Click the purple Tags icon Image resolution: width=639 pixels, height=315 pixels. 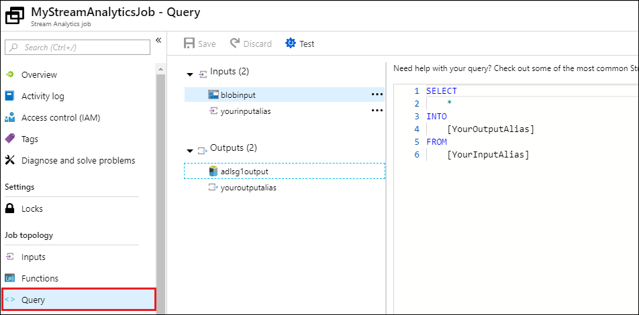click(x=10, y=139)
